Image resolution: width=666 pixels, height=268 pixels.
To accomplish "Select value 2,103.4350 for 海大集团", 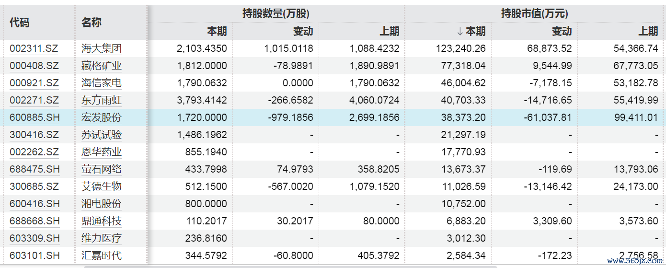I will (202, 48).
